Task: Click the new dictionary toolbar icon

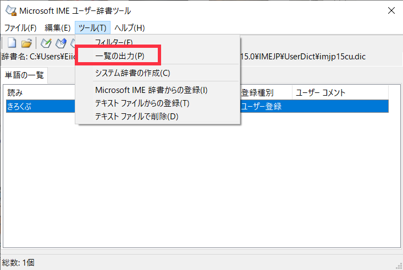Action: [x=12, y=43]
